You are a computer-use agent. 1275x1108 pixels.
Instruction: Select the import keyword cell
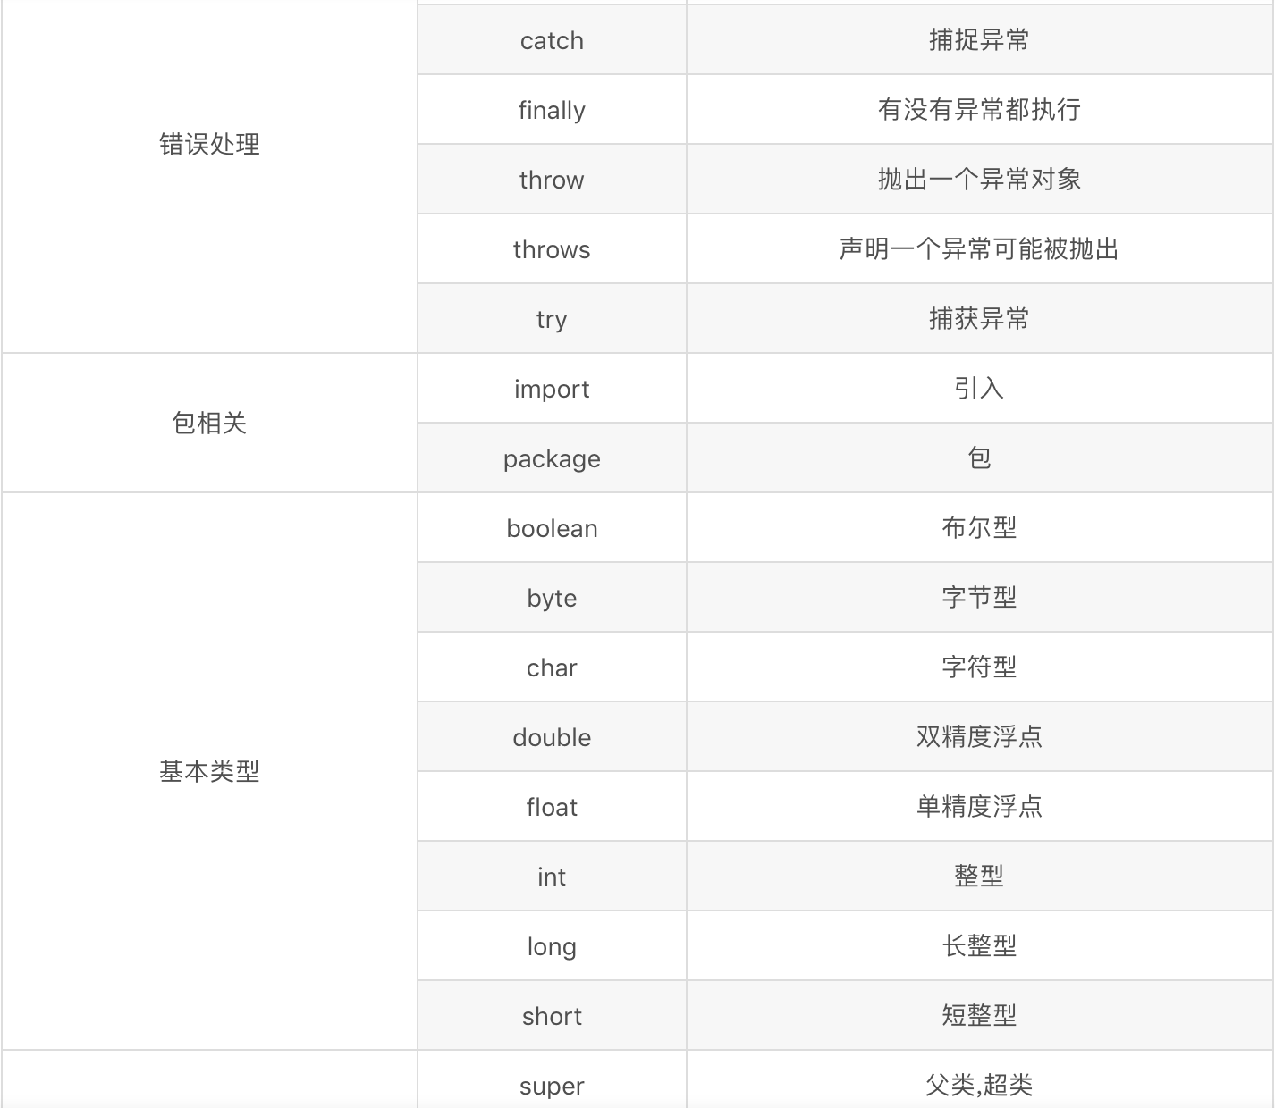[x=552, y=389]
